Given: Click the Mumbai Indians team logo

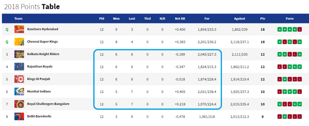Looking at the screenshot, I should (x=19, y=92).
